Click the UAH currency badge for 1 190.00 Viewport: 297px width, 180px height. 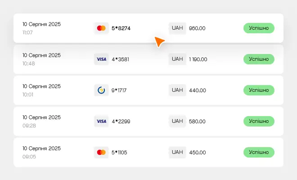(x=177, y=59)
